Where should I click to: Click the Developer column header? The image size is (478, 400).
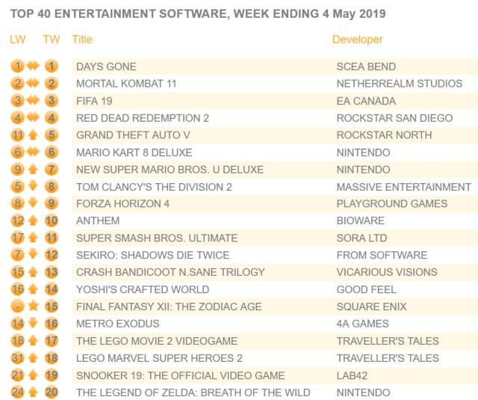[357, 39]
